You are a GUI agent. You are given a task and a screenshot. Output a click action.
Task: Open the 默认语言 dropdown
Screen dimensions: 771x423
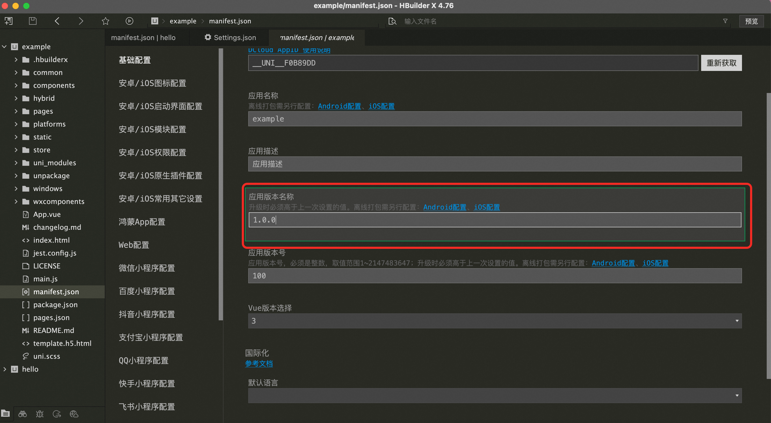click(x=495, y=396)
